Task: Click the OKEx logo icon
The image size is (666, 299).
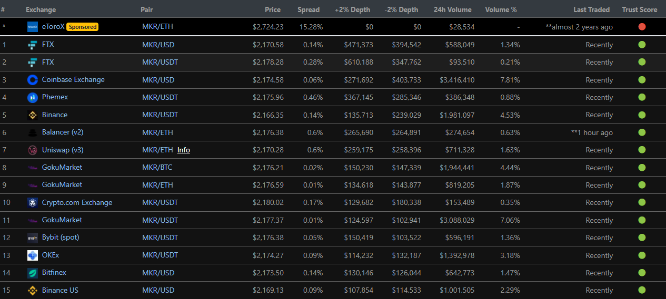Action: point(33,255)
